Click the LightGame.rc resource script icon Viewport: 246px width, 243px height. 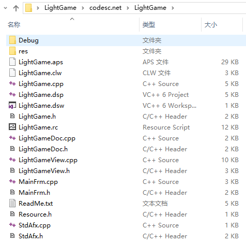pos(12,127)
